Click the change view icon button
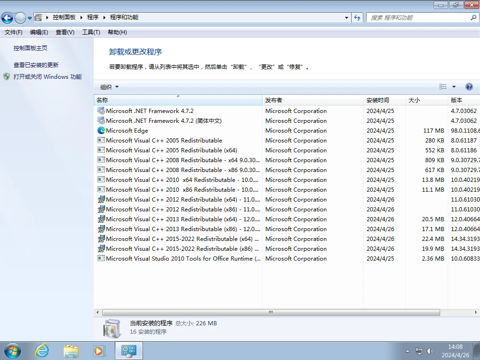The height and width of the screenshot is (360, 480). coord(442,87)
